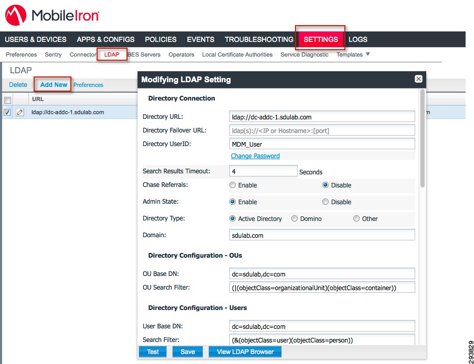
Task: Focus the OU Base DN field
Action: point(322,274)
